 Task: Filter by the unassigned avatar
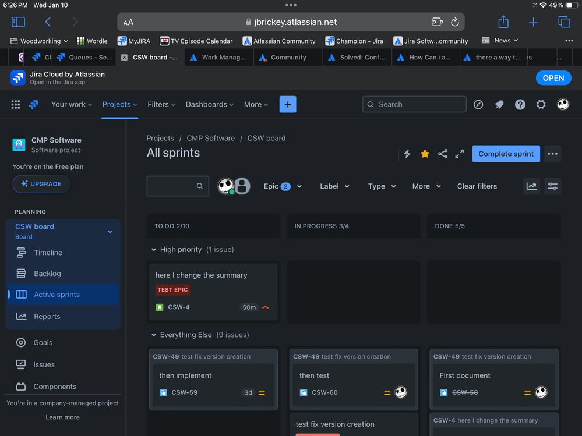[x=242, y=186]
